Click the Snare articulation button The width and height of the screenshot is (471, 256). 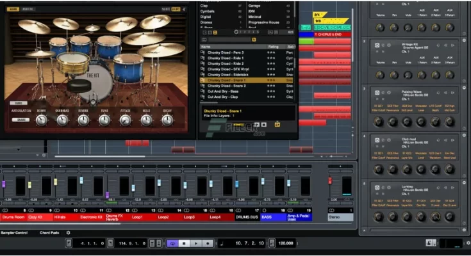click(x=22, y=119)
